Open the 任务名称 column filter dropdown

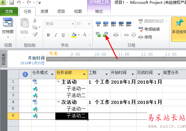(x=84, y=74)
